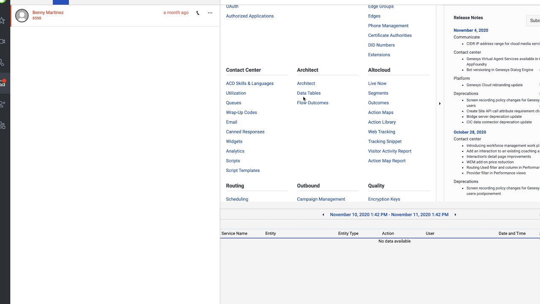The width and height of the screenshot is (540, 304).
Task: Collapse release notes panel with arrow
Action: point(440,103)
